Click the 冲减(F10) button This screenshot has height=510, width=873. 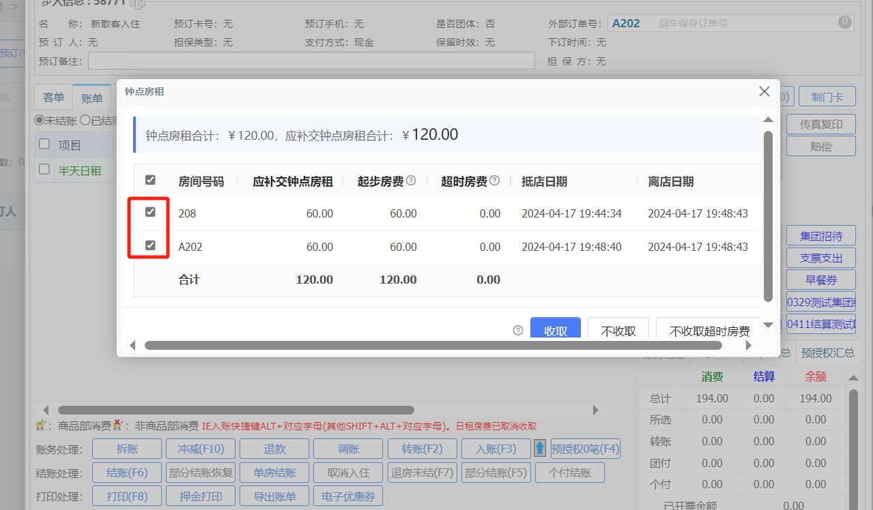pyautogui.click(x=201, y=449)
